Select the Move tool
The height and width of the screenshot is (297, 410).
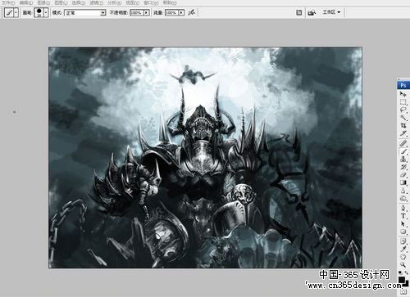403,94
